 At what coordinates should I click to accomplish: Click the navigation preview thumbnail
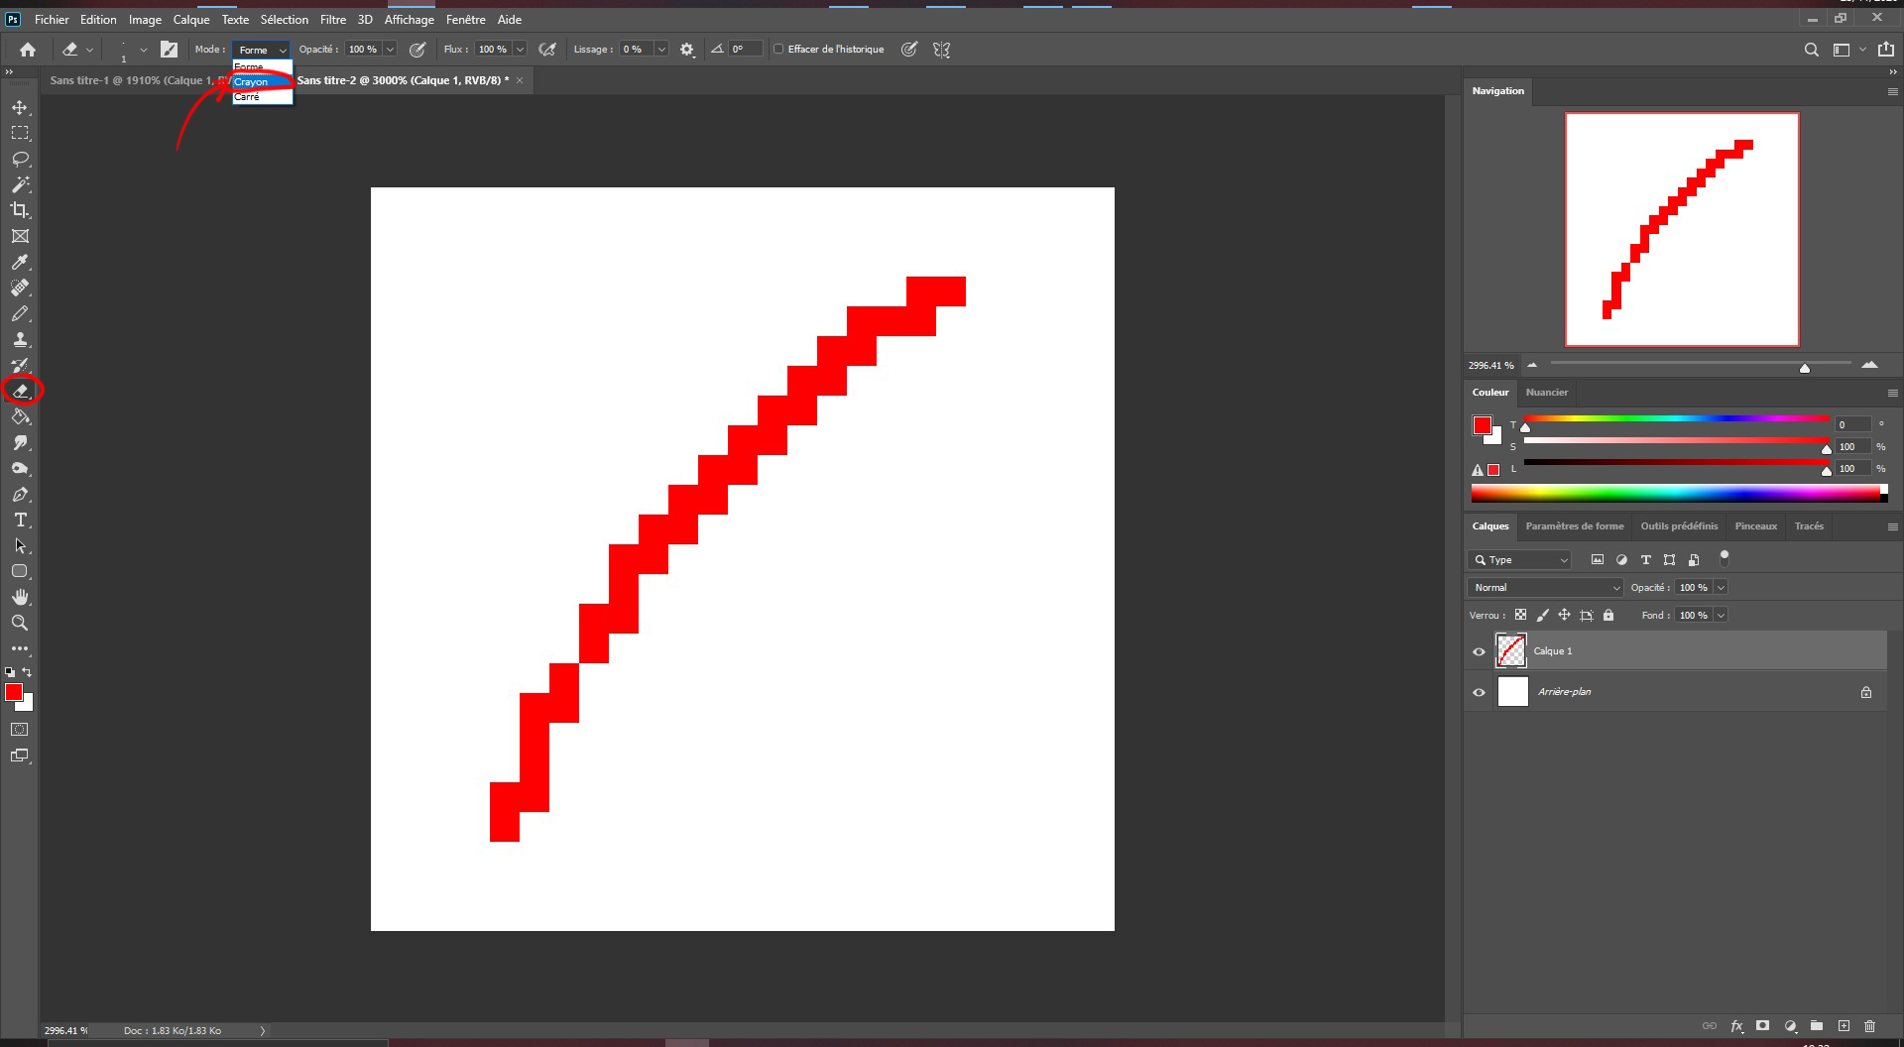(1681, 229)
